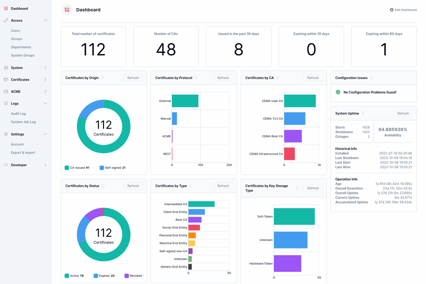
Task: Expand the Certificates section arrow
Action: (45, 80)
